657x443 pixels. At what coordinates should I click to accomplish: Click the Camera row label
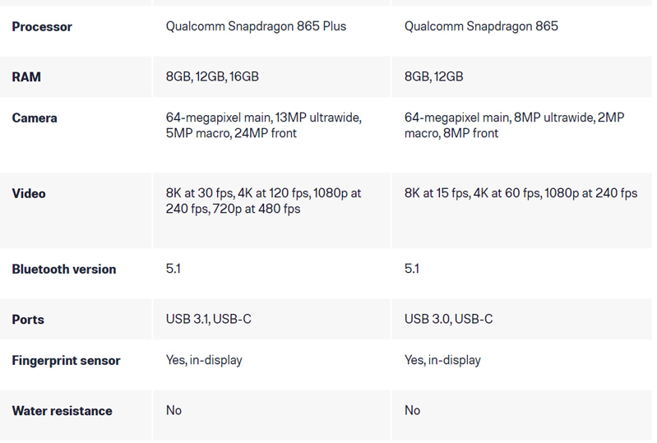[x=35, y=118]
